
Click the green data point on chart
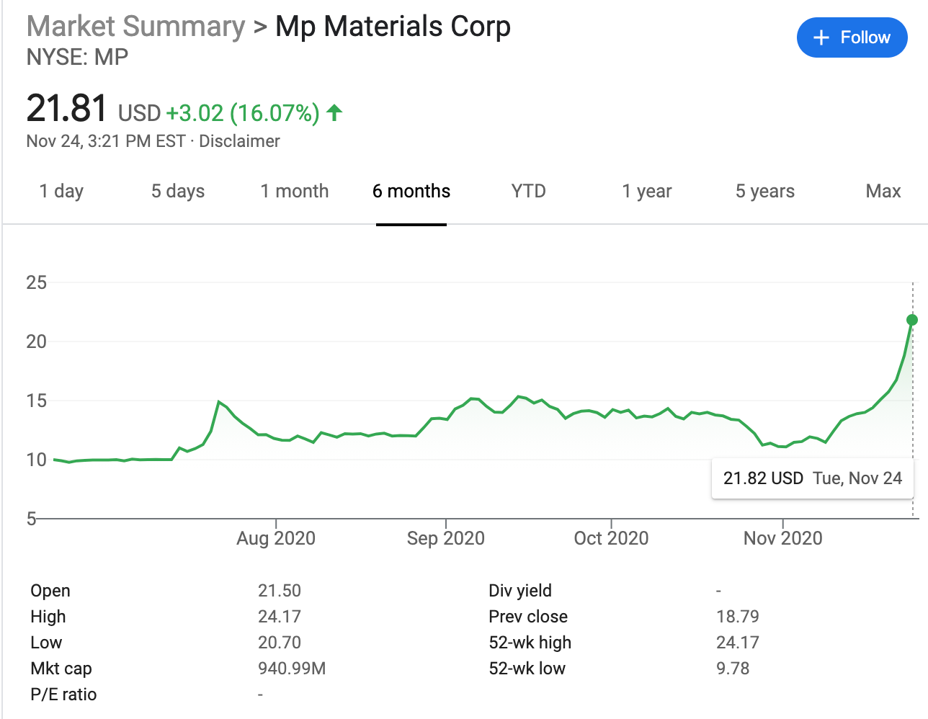[x=912, y=320]
